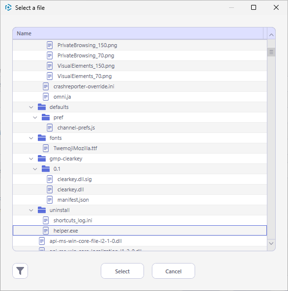Open the filter funnel icon button
Viewport: 288px width, 291px height.
click(x=20, y=271)
